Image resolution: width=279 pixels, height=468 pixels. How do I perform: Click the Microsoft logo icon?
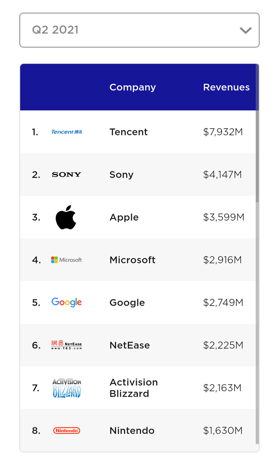66,260
